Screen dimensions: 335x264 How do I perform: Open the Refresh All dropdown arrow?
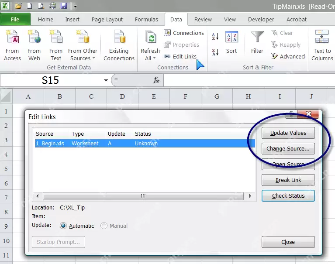(x=155, y=58)
